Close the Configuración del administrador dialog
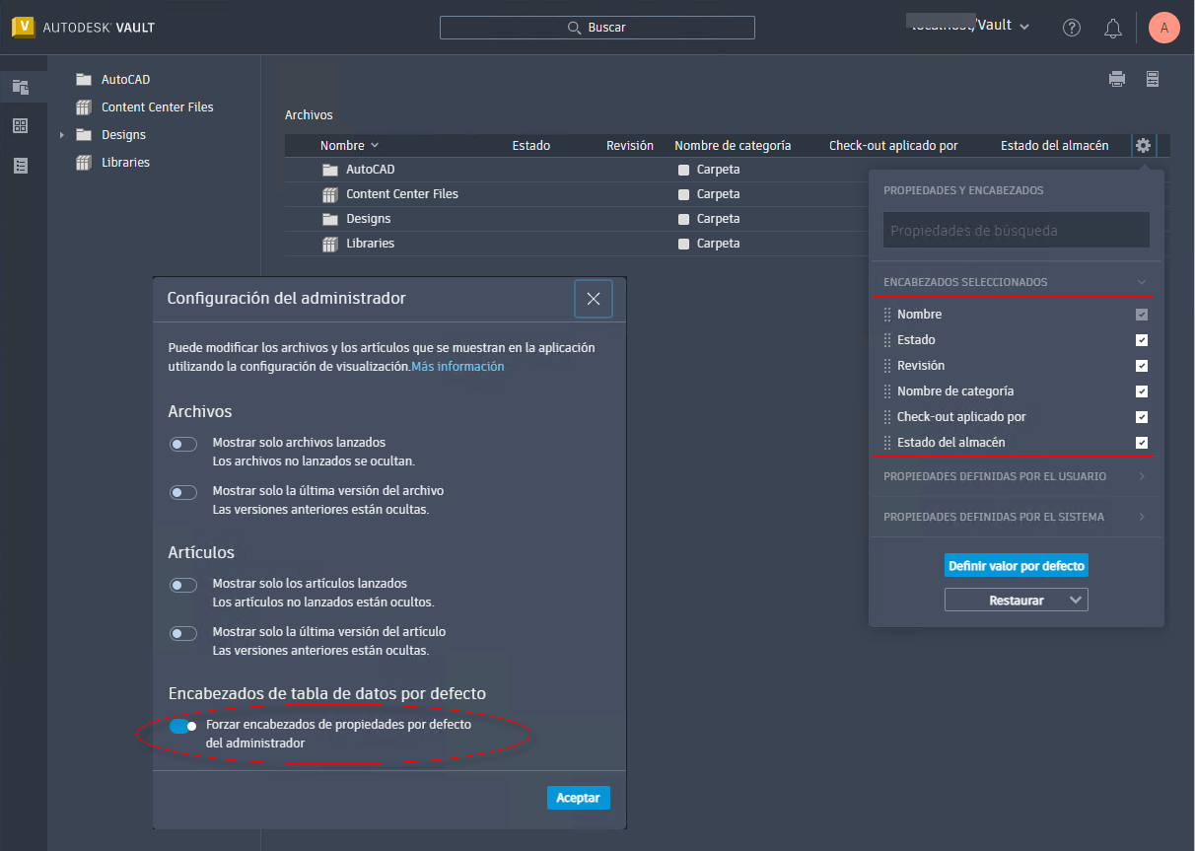 coord(594,299)
